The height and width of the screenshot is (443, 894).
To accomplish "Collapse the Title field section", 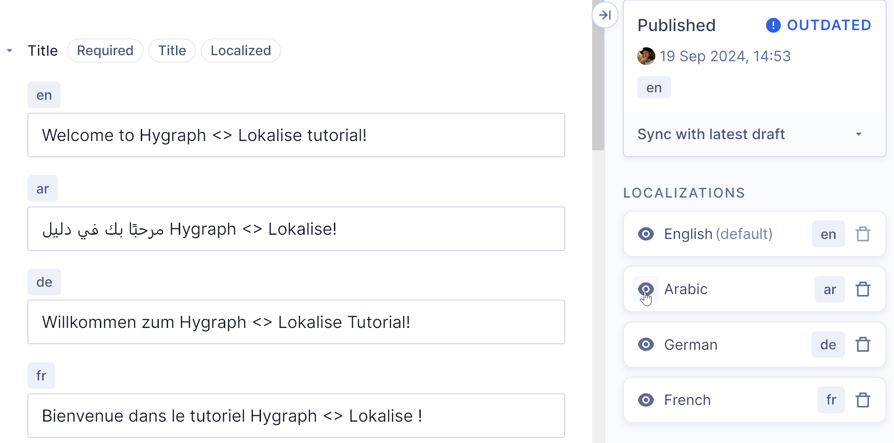I will [x=9, y=51].
